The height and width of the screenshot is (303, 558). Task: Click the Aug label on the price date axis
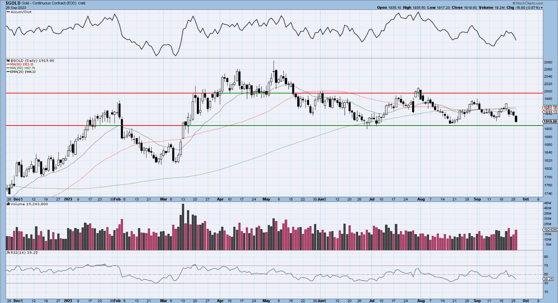point(421,199)
